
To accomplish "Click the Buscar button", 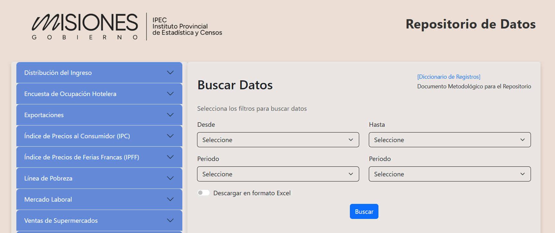I will click(364, 212).
